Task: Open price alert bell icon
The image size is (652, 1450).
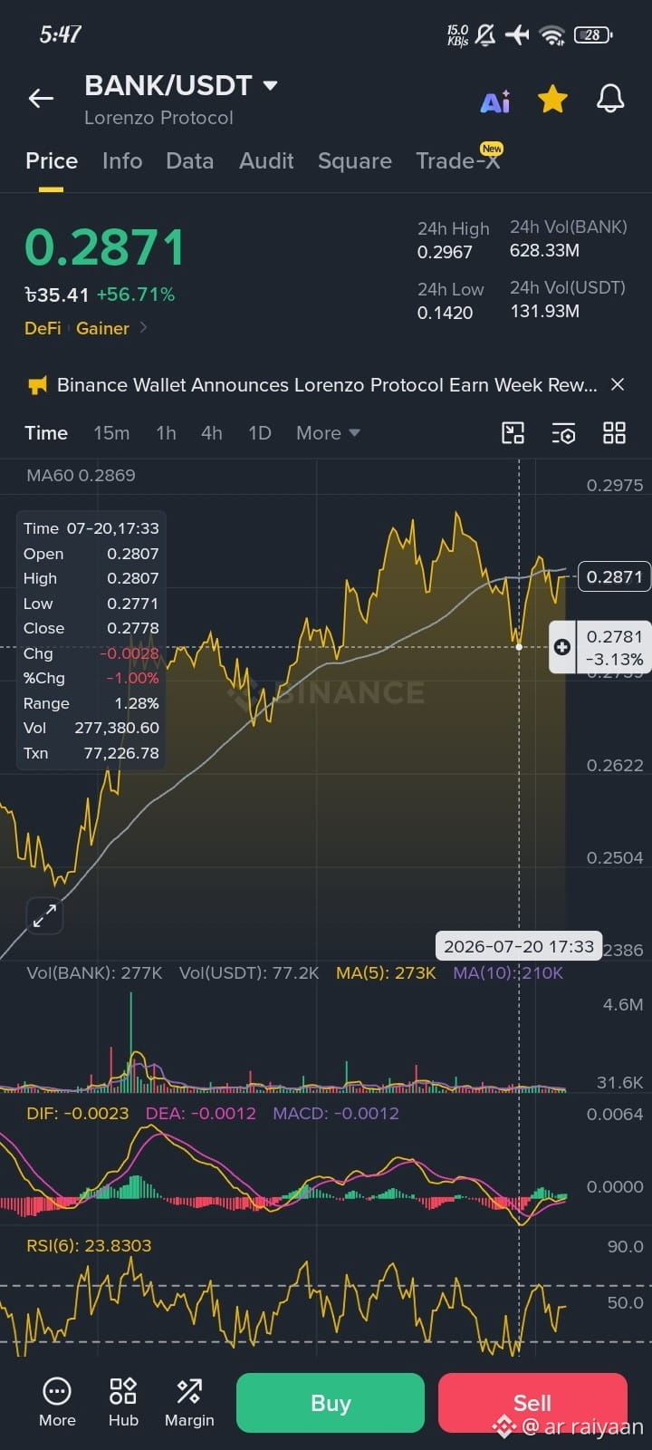Action: point(610,99)
